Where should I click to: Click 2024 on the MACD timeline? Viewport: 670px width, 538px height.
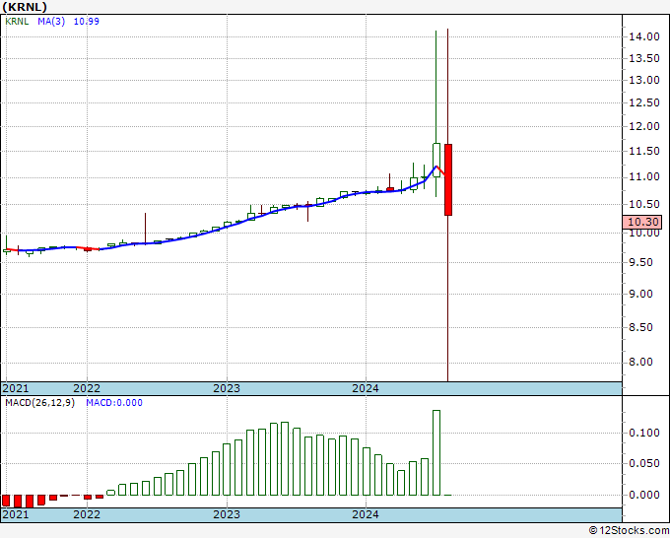366,514
